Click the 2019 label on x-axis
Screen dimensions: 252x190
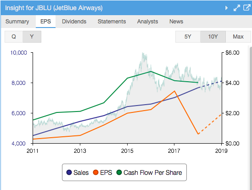[x=221, y=151]
